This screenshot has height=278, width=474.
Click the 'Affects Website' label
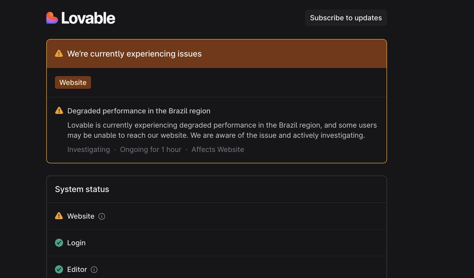pyautogui.click(x=218, y=150)
